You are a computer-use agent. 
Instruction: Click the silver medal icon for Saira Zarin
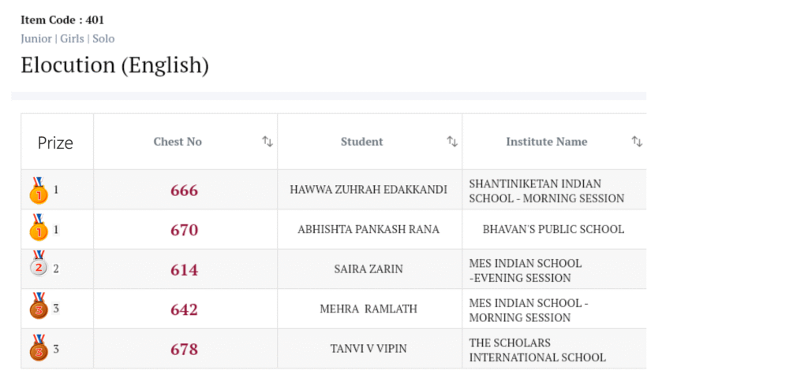pos(38,269)
